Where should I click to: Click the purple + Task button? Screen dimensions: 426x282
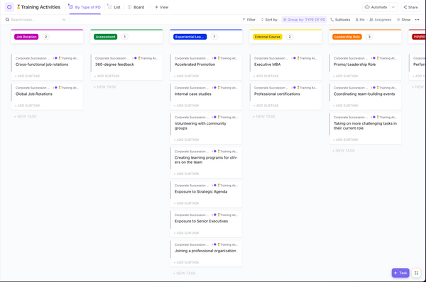pyautogui.click(x=400, y=273)
